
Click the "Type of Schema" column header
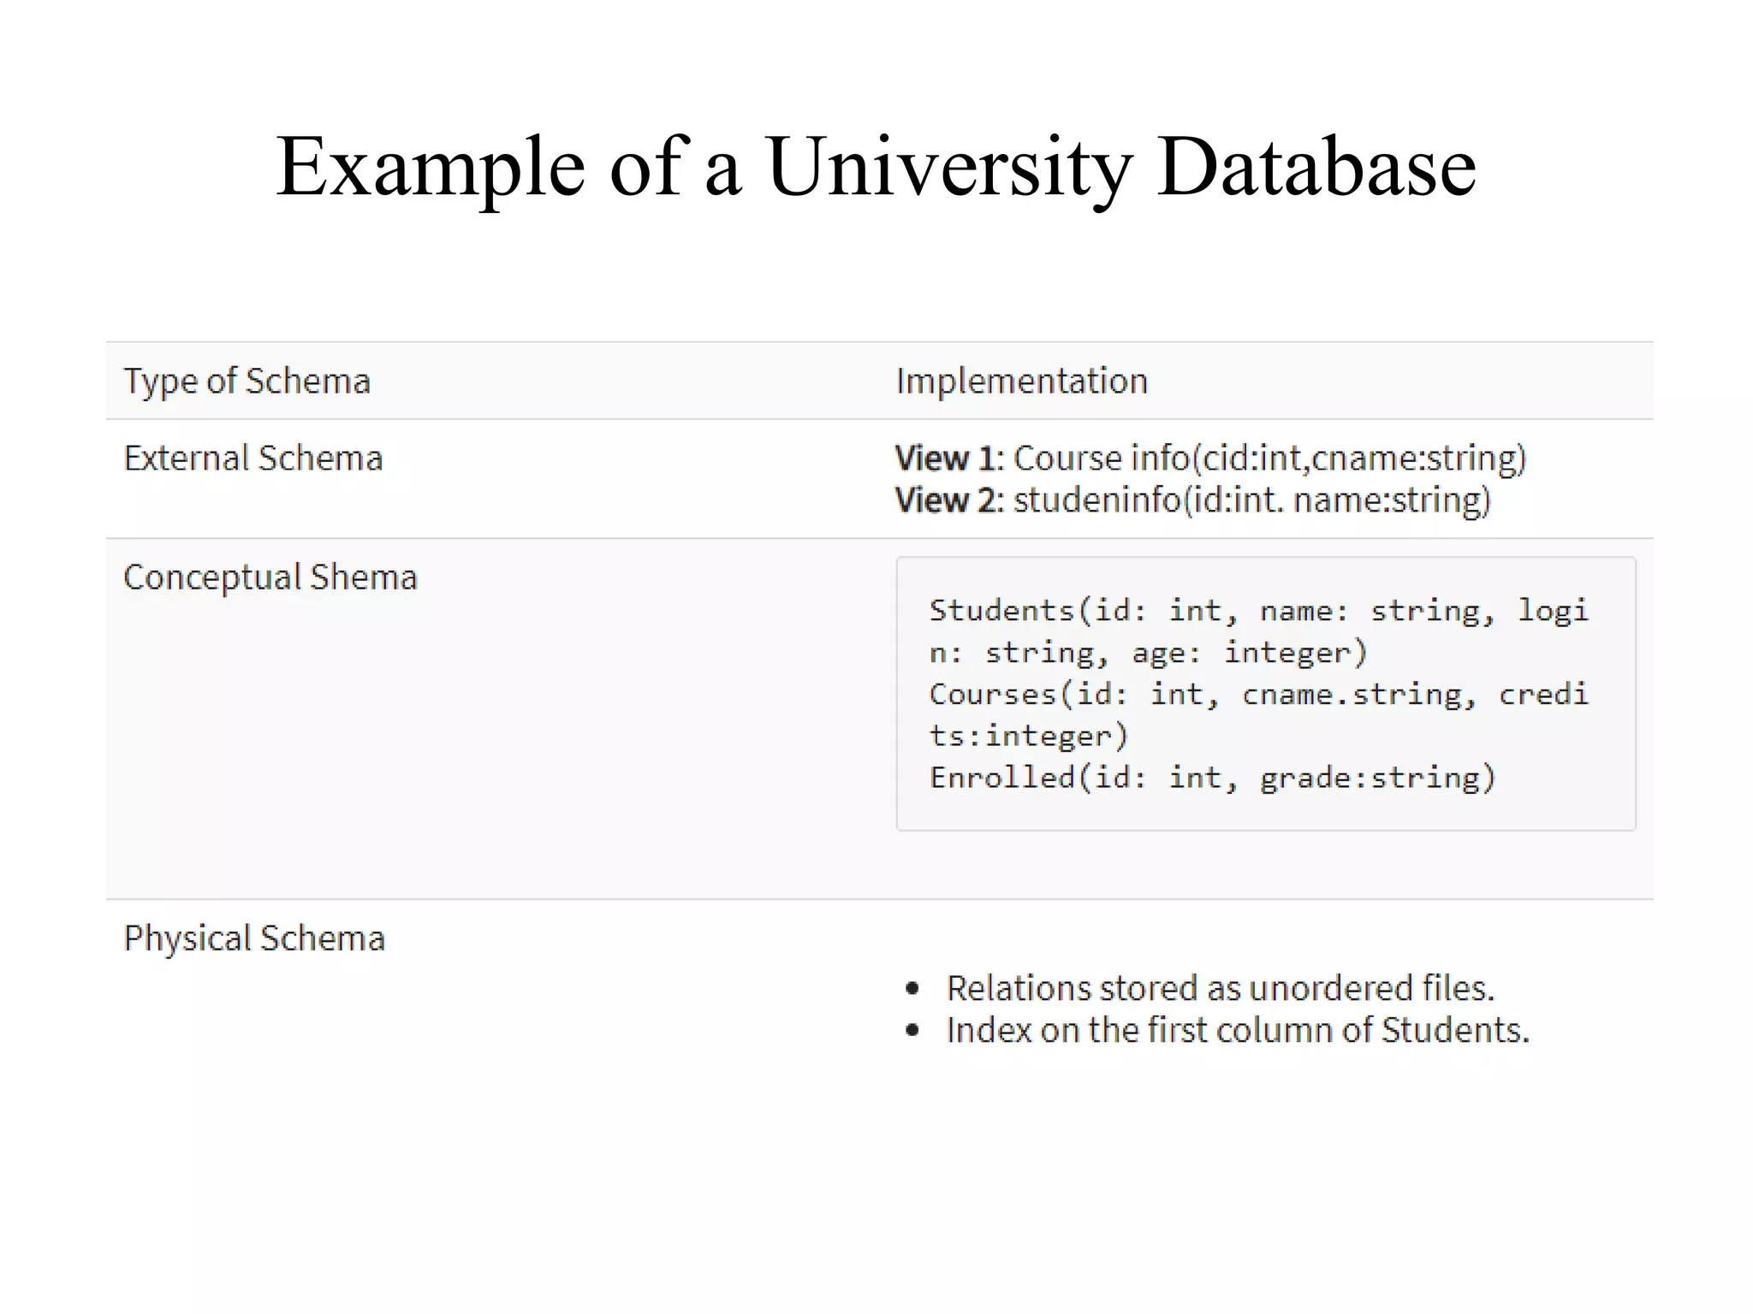click(247, 382)
